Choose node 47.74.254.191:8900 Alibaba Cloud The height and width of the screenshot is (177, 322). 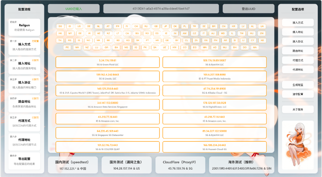[214, 90]
